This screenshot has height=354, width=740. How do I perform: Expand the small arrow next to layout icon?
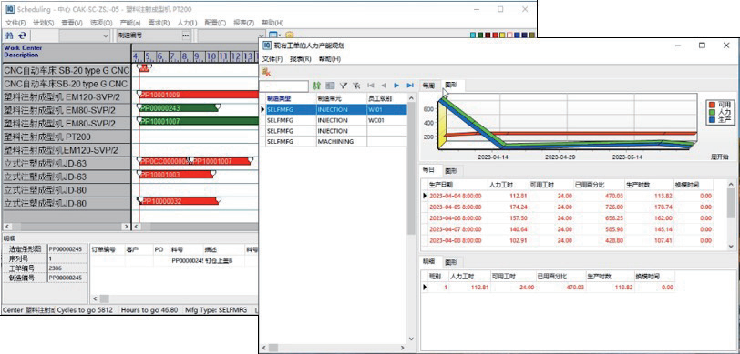point(280,35)
